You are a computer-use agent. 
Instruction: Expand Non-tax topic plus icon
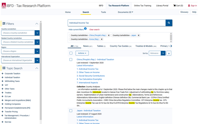click(x=2, y=122)
